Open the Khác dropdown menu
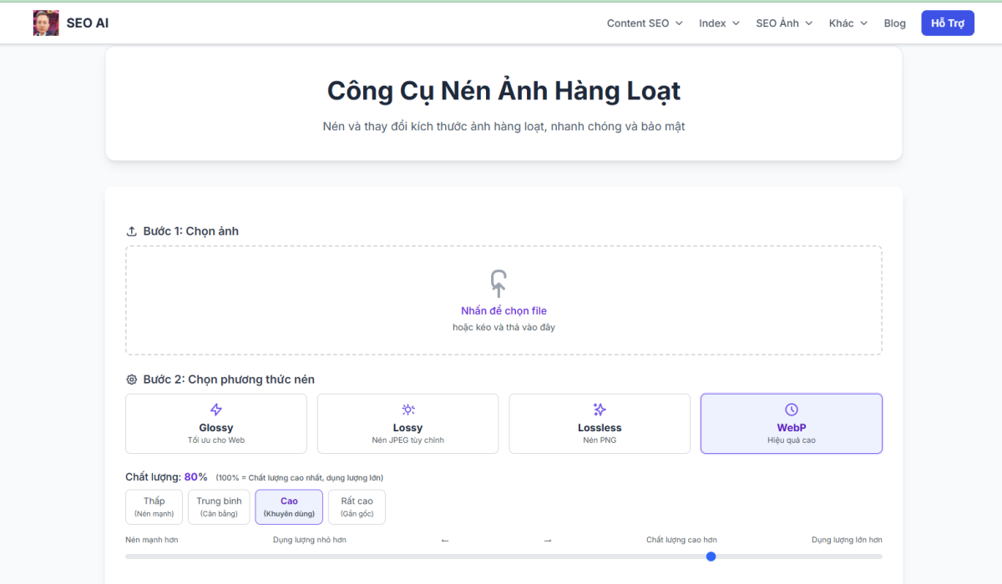This screenshot has width=1002, height=584. pyautogui.click(x=847, y=23)
